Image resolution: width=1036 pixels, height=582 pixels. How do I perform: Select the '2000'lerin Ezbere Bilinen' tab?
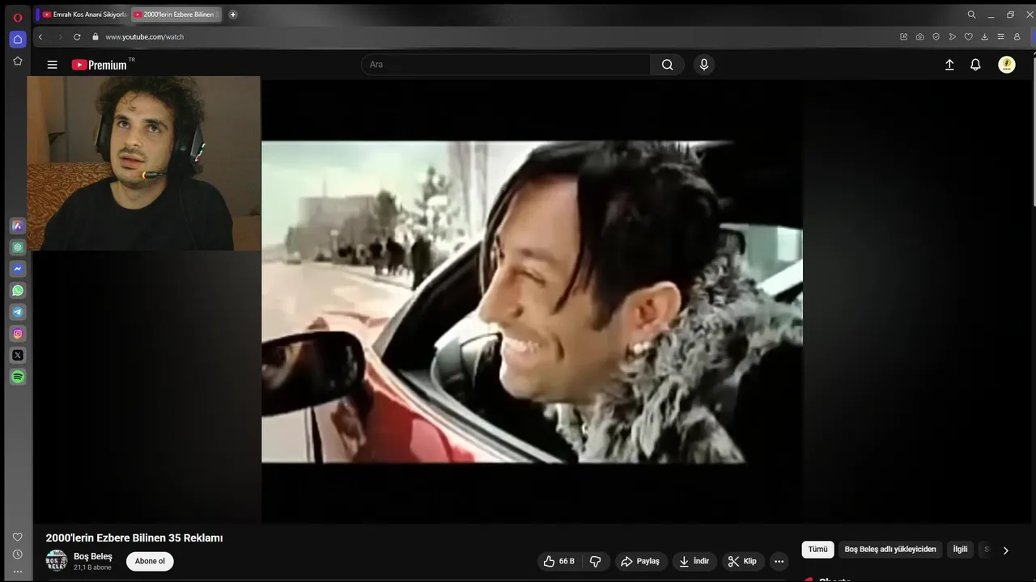[x=176, y=15]
